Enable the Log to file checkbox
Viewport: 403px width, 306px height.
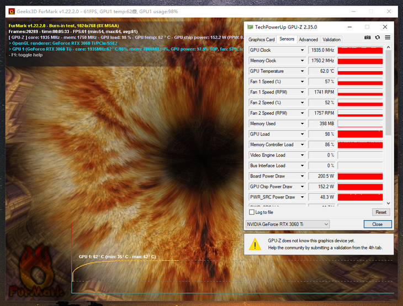(x=252, y=212)
